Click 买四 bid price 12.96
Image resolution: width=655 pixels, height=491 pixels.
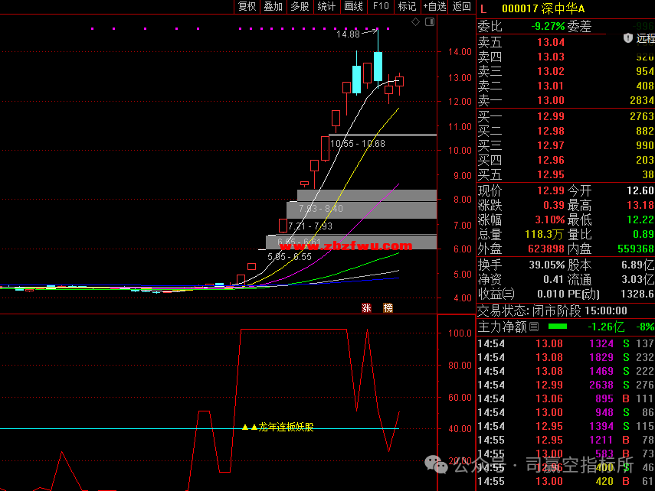pos(551,160)
